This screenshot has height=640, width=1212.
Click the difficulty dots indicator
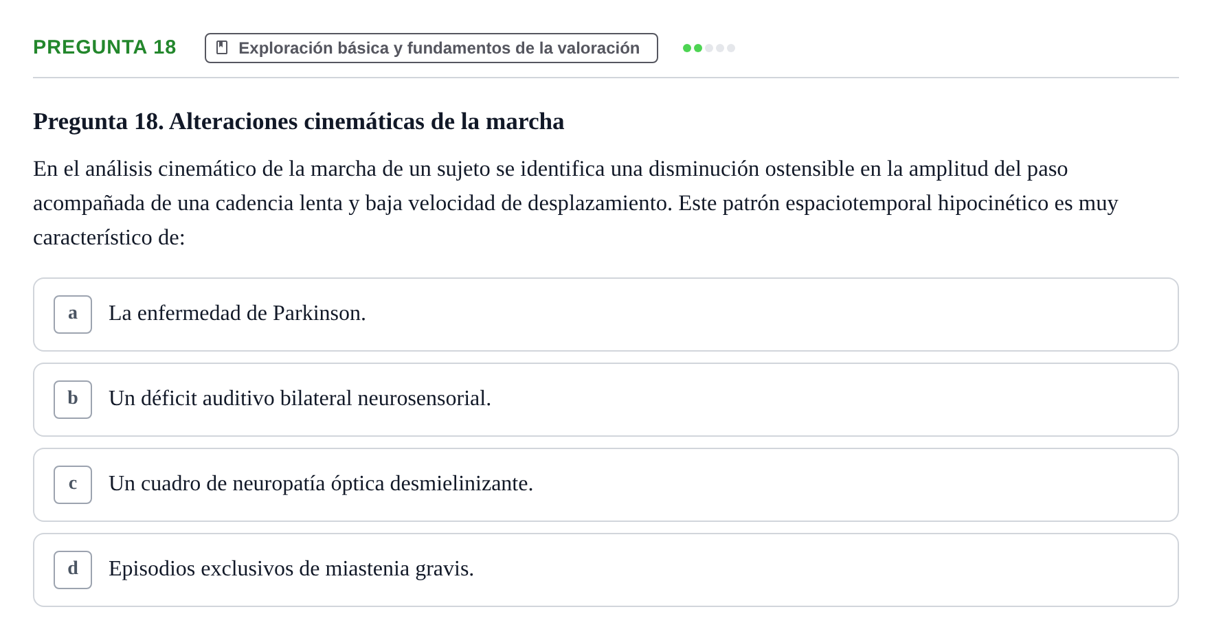pos(708,48)
